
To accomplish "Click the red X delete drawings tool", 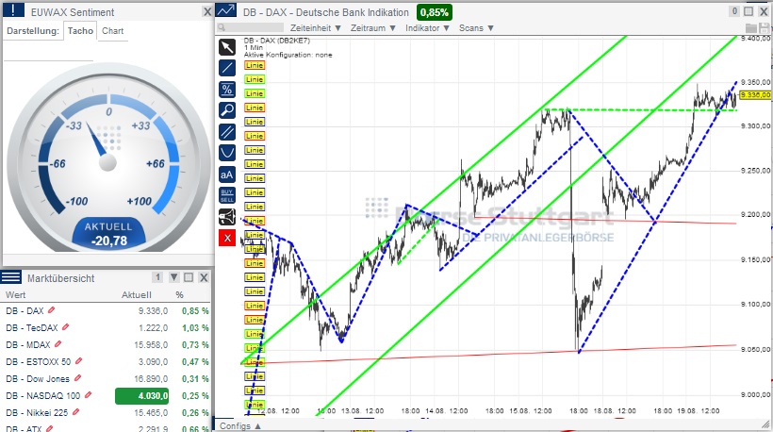I will pos(227,239).
